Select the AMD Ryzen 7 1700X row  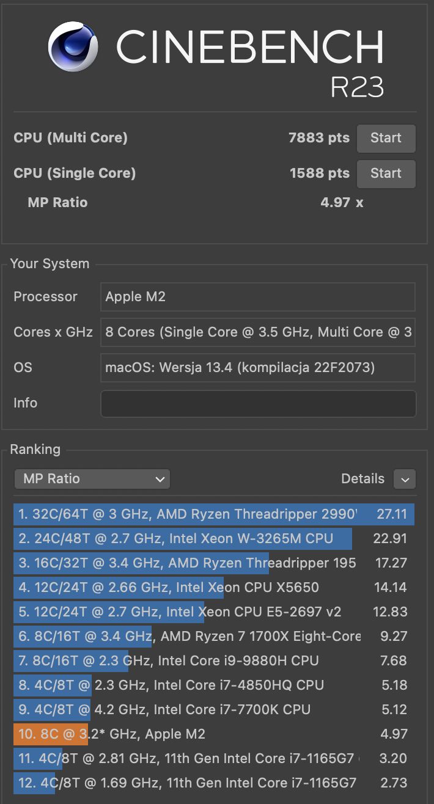point(214,636)
